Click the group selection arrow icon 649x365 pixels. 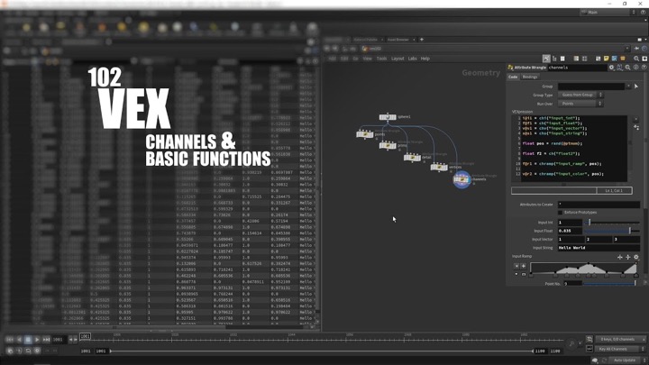click(636, 87)
